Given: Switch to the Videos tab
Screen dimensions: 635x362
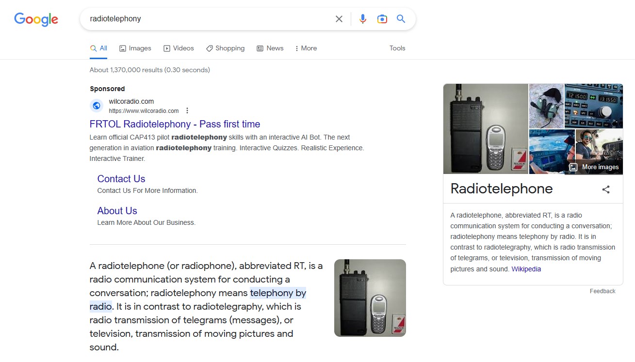Looking at the screenshot, I should tap(179, 48).
